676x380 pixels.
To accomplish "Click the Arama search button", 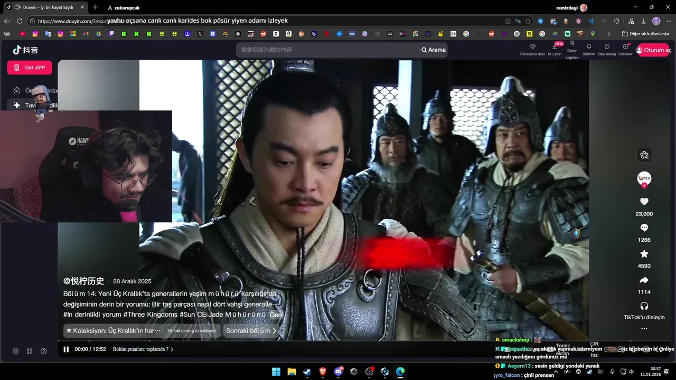I will coord(434,50).
